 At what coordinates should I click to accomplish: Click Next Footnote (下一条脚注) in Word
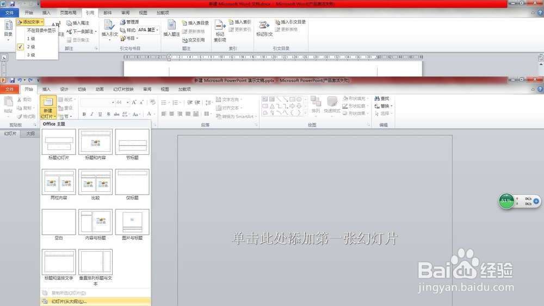pos(82,32)
